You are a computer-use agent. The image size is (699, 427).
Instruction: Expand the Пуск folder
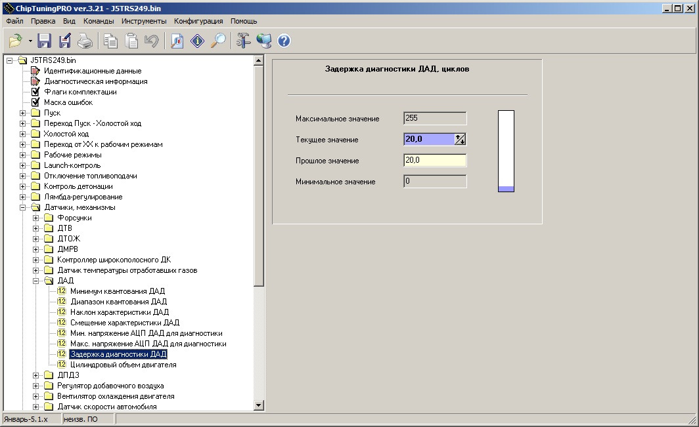click(23, 113)
